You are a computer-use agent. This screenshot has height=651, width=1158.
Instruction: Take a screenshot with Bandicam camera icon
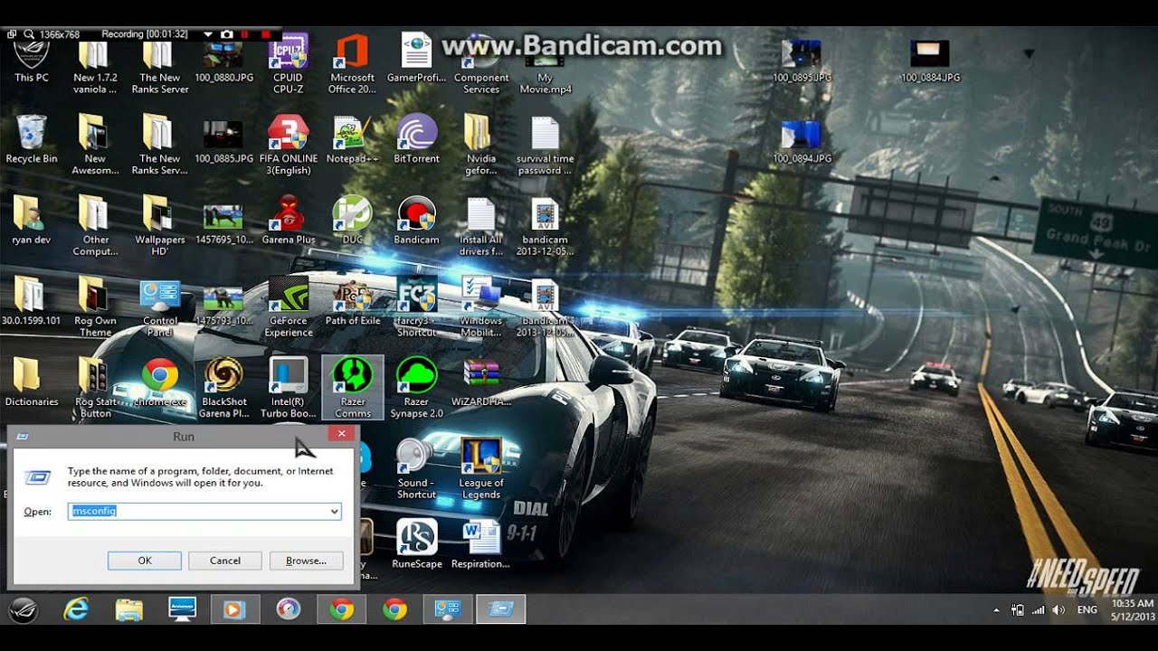tap(227, 34)
